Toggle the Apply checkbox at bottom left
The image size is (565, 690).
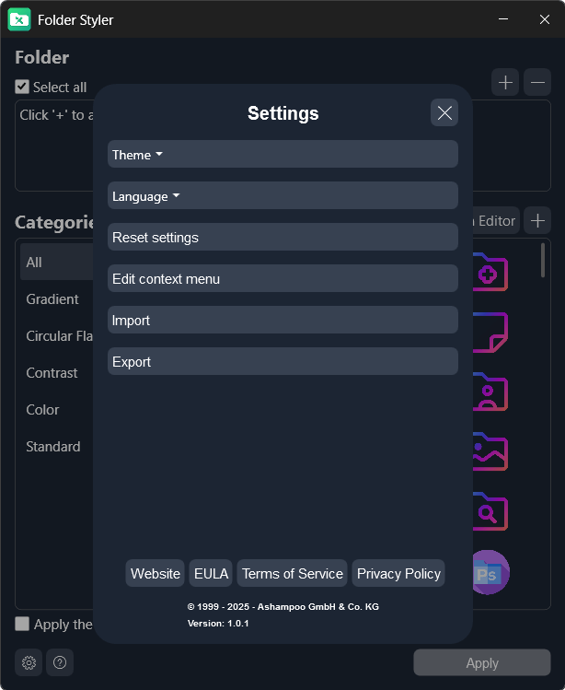(x=23, y=624)
